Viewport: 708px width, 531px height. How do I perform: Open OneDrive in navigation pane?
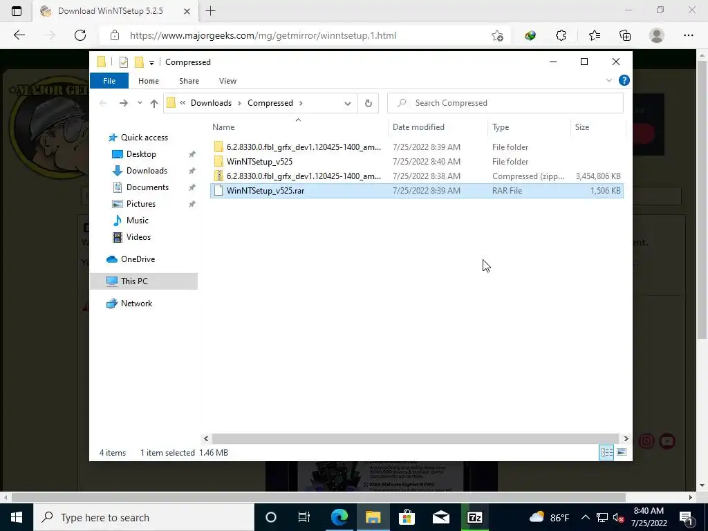click(138, 259)
